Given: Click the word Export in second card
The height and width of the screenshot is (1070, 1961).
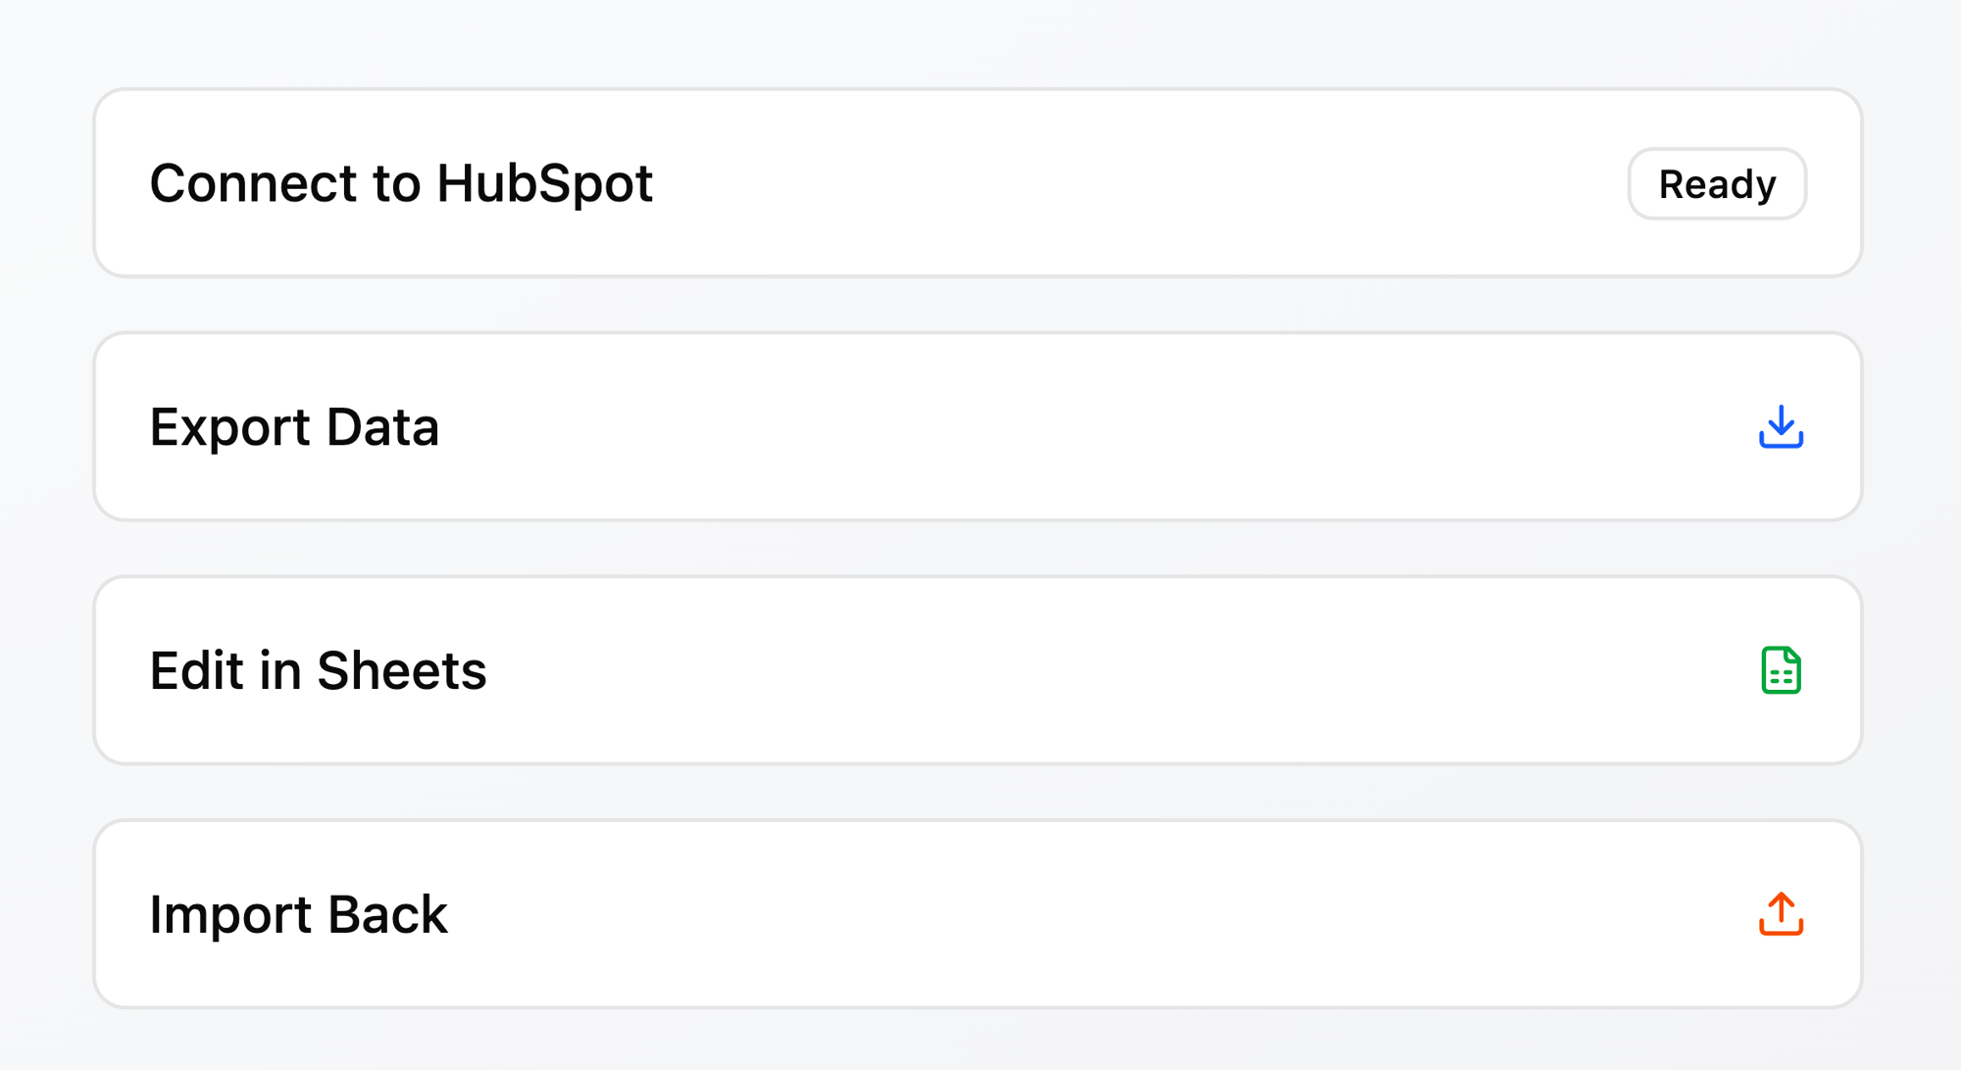Looking at the screenshot, I should point(229,427).
